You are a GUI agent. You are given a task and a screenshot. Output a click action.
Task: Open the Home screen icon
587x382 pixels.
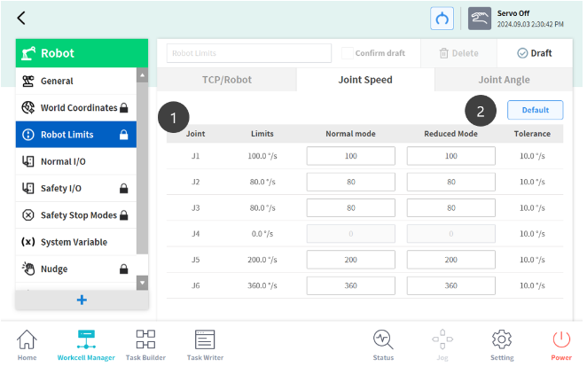coord(27,345)
